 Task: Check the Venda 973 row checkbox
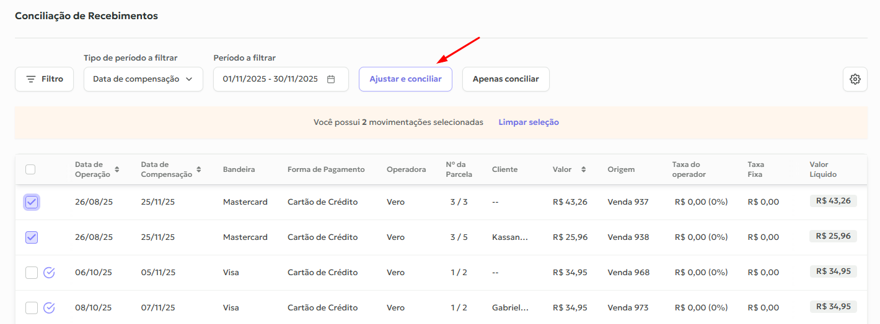tap(32, 308)
